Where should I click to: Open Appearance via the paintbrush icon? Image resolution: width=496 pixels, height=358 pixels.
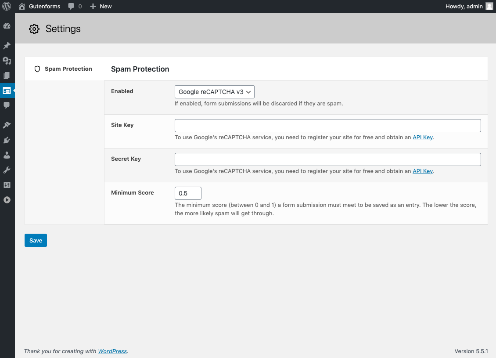click(7, 125)
